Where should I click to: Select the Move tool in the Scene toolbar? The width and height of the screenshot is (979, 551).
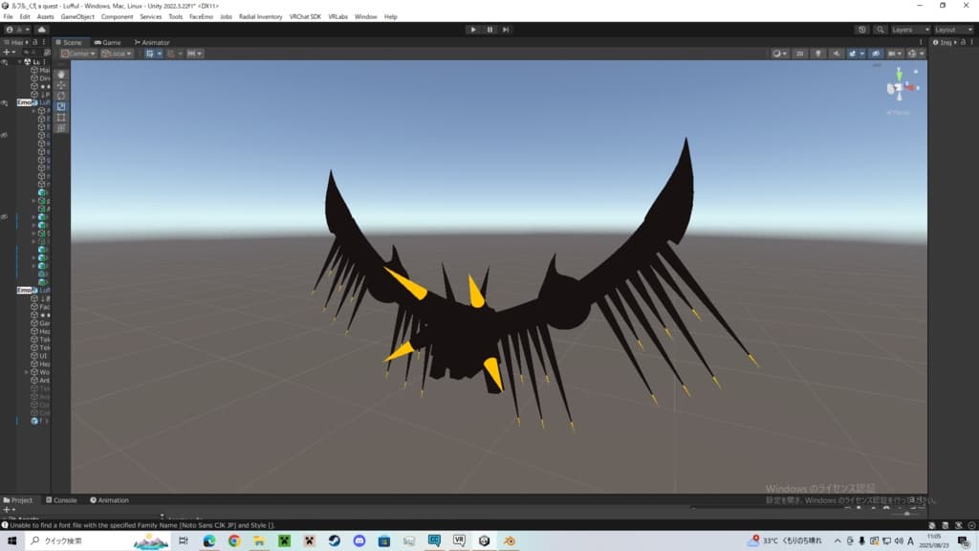tap(61, 85)
